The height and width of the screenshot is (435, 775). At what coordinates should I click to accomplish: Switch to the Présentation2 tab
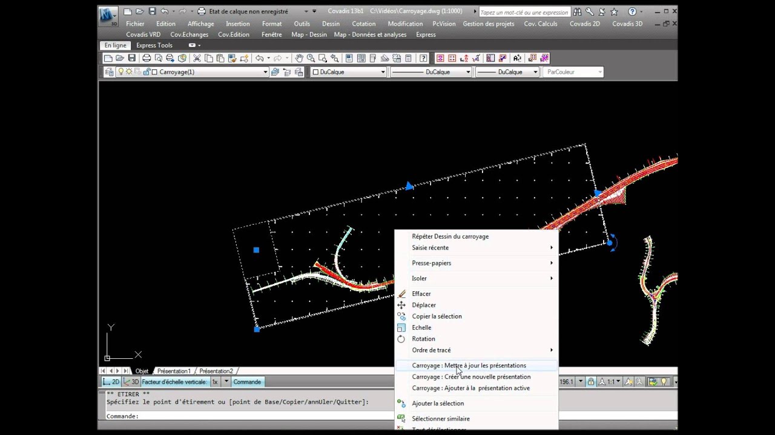[216, 371]
